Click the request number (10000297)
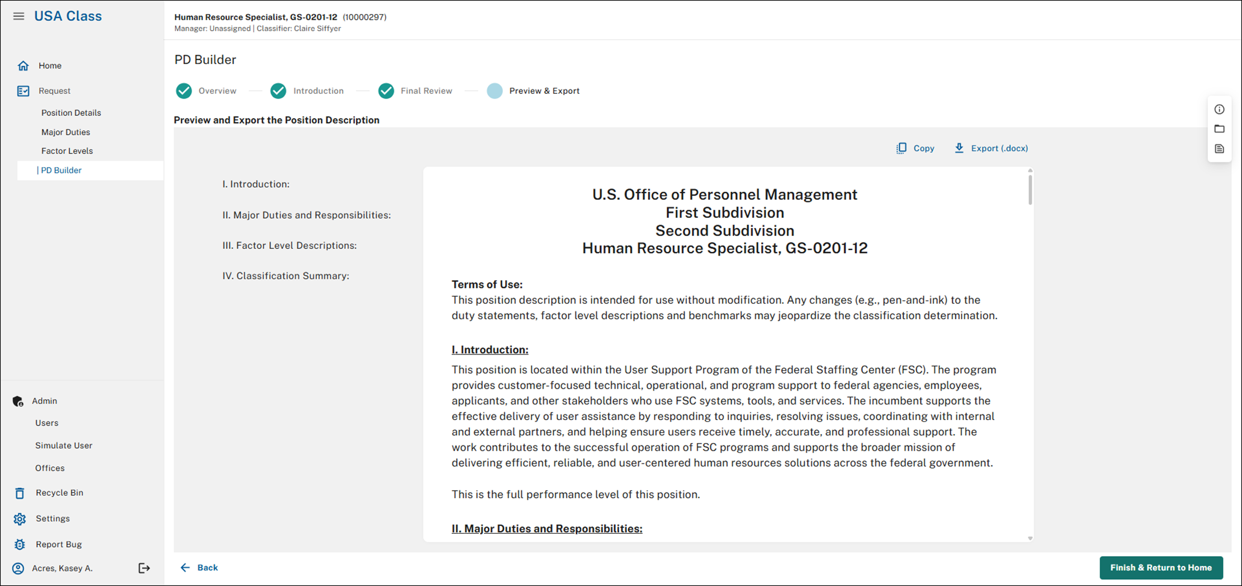This screenshot has height=586, width=1242. [364, 17]
